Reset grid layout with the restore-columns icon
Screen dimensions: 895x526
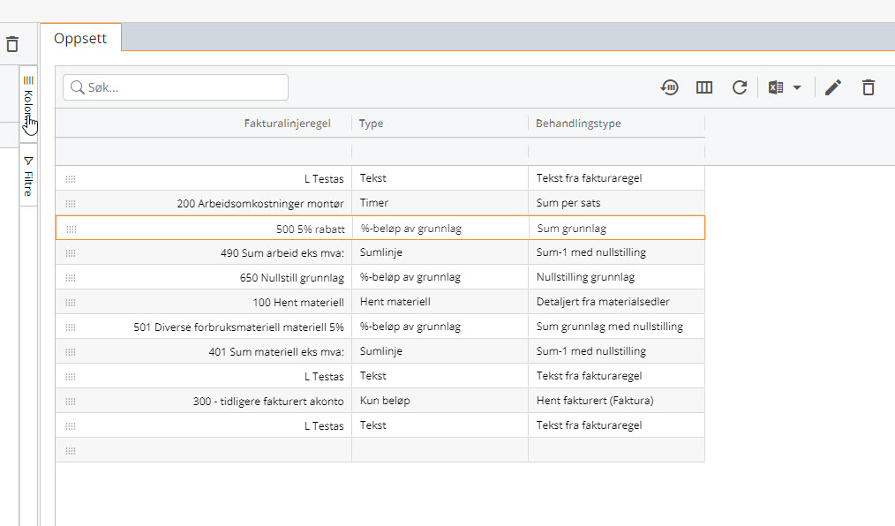pyautogui.click(x=669, y=87)
